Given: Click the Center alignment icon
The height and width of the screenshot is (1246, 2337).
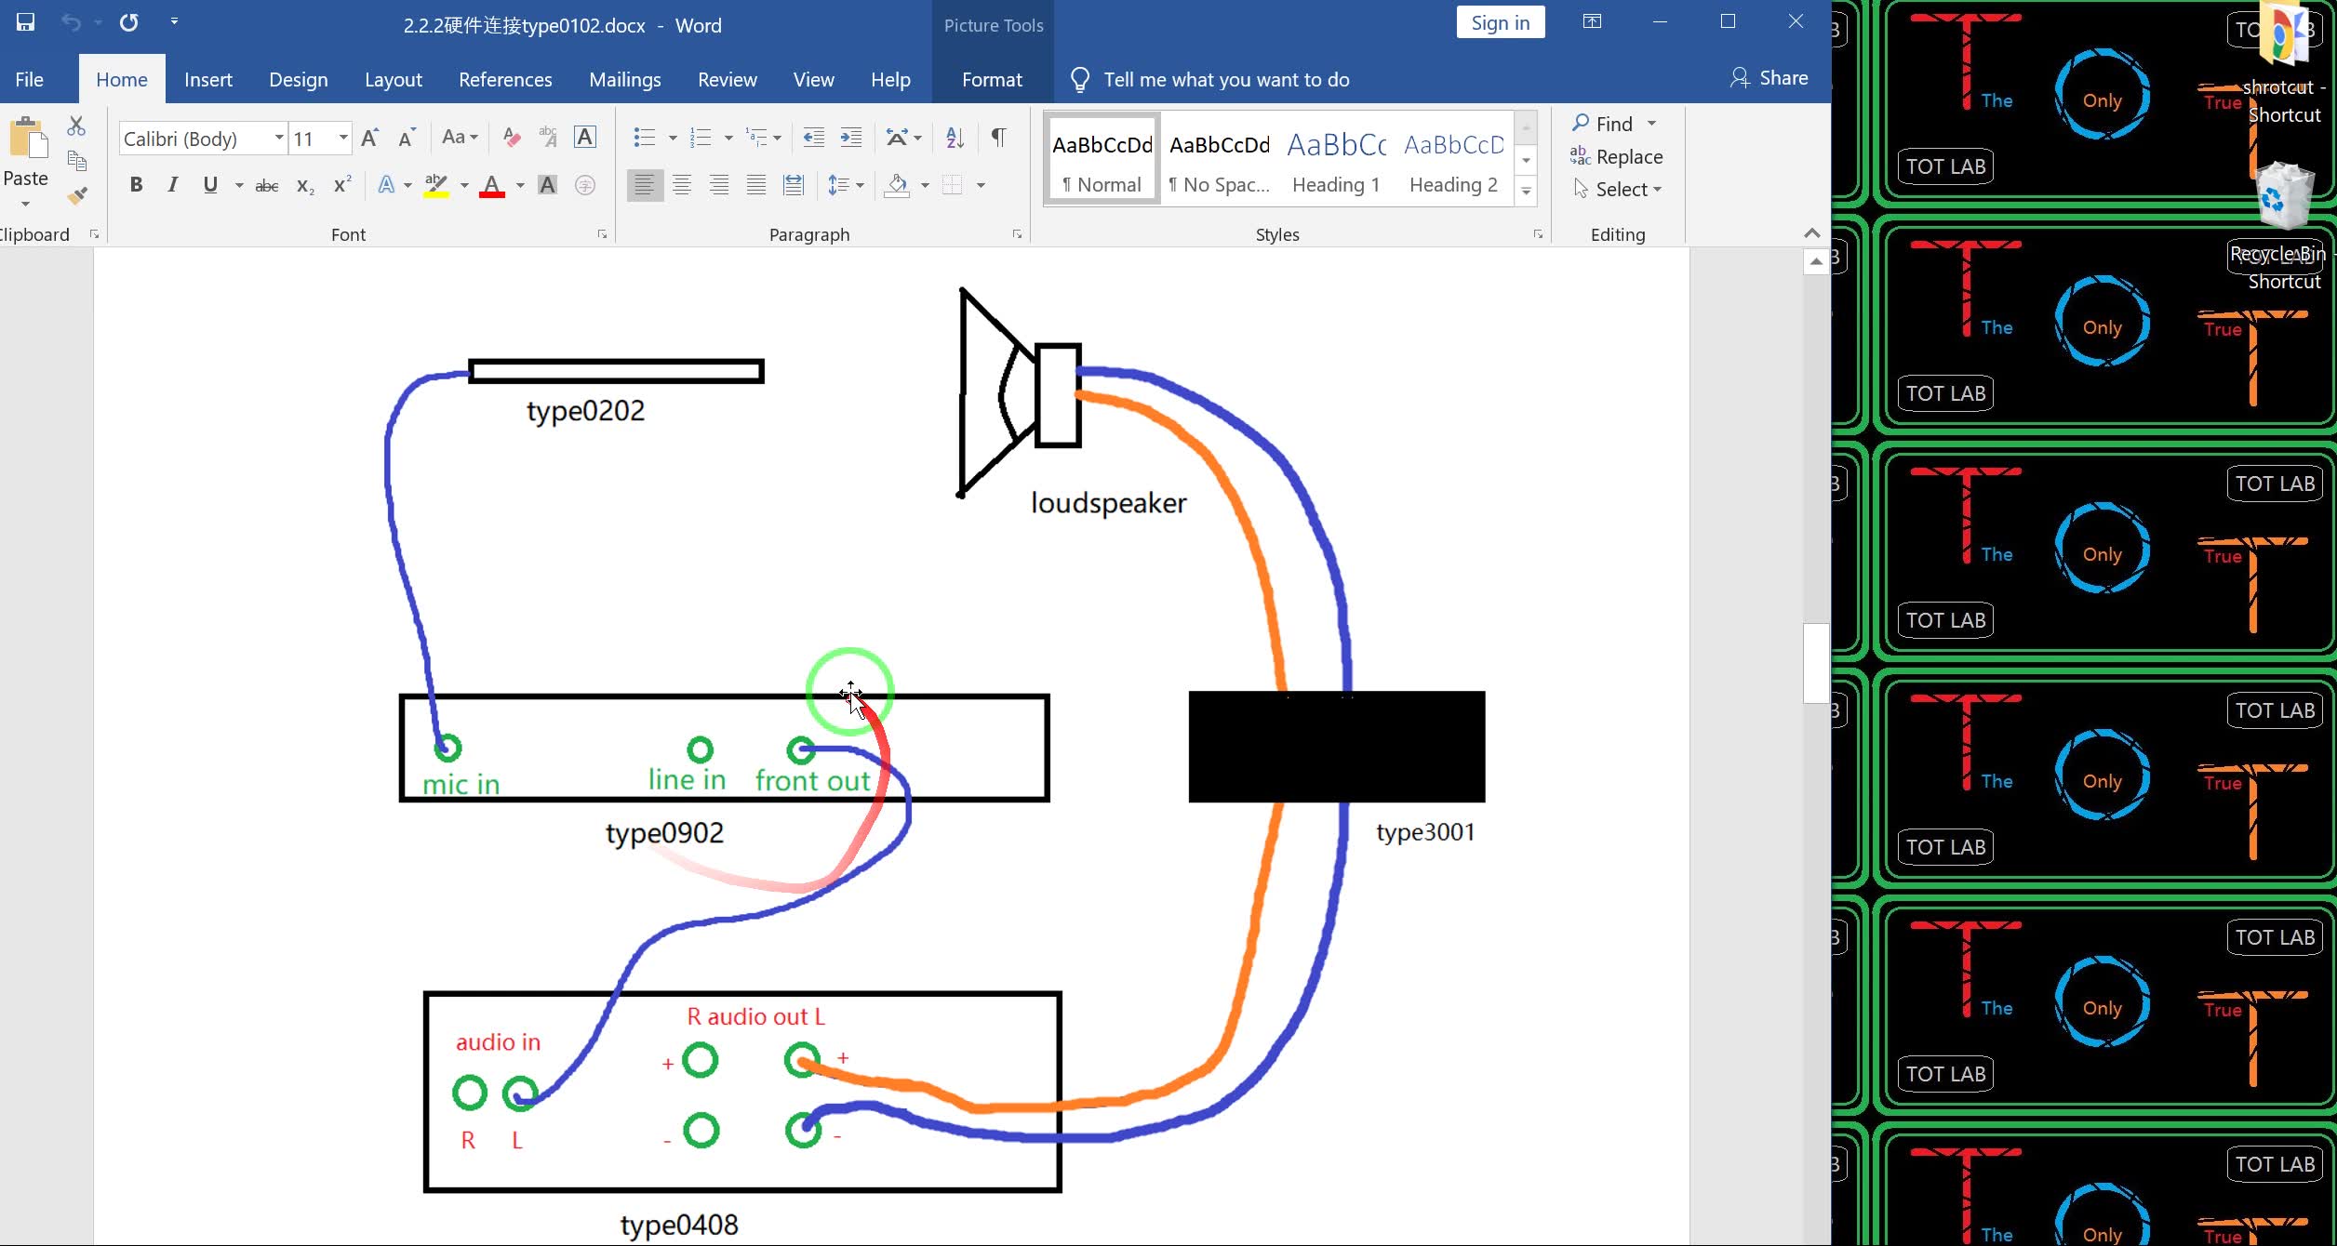Looking at the screenshot, I should (681, 185).
